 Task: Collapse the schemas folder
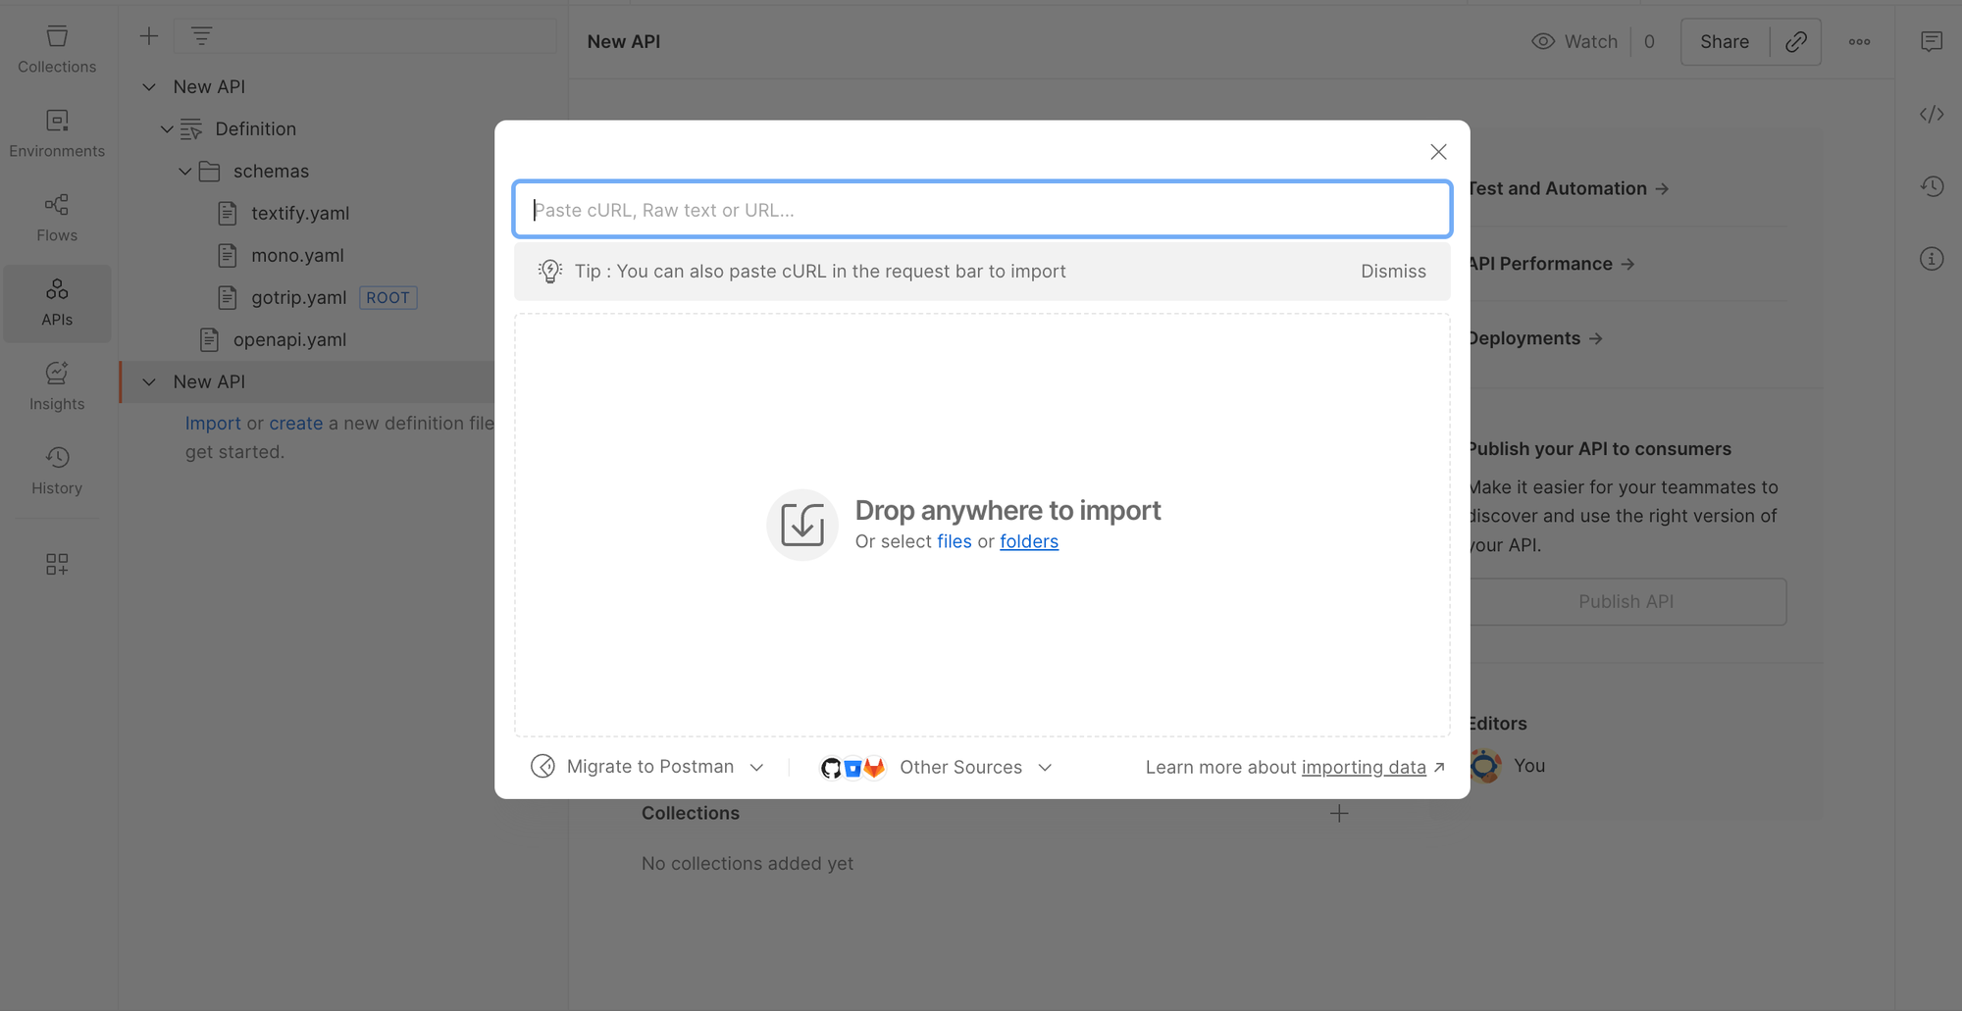tap(184, 172)
